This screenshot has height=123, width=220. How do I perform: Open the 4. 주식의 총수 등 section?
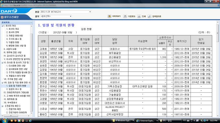(x=14, y=39)
